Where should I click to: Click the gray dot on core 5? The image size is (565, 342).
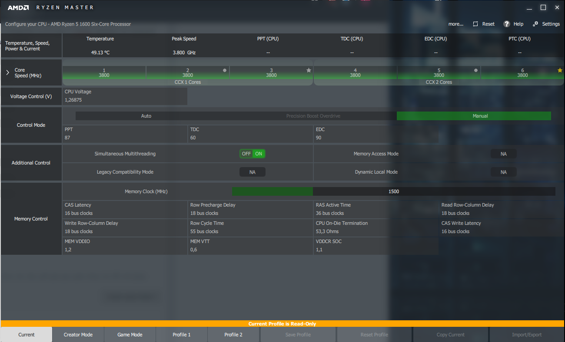click(476, 70)
